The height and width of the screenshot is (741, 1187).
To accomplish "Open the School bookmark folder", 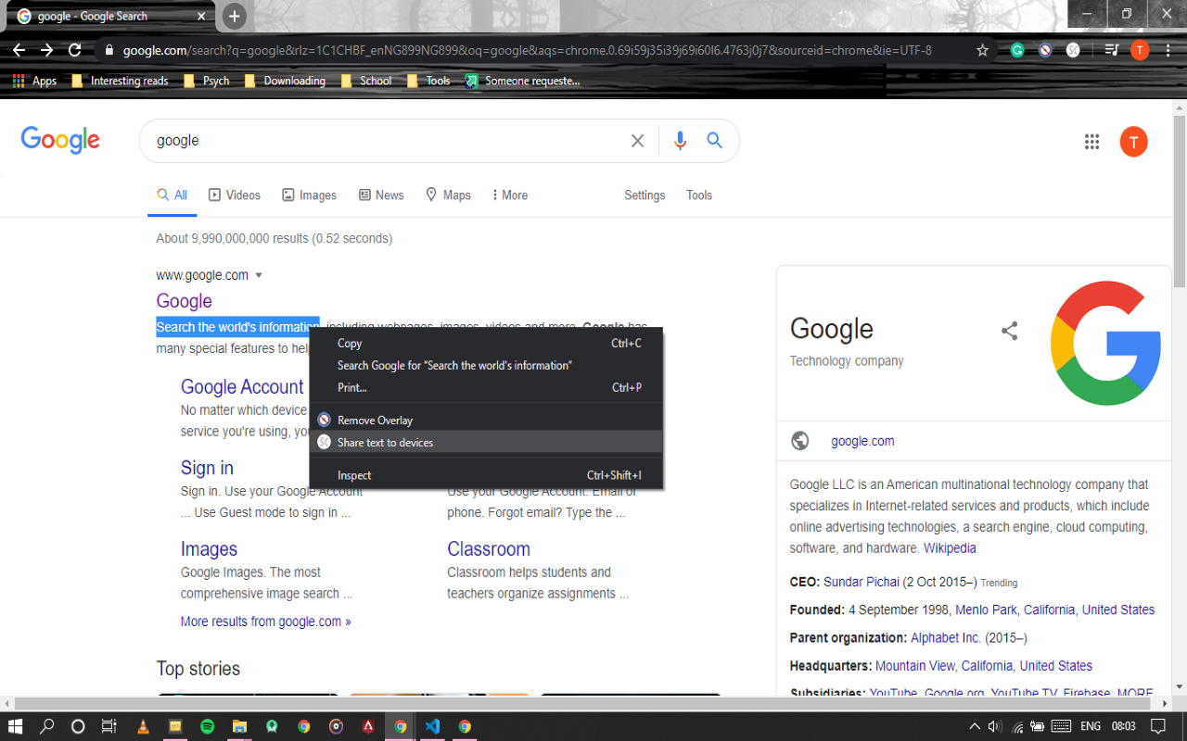I will coord(366,81).
